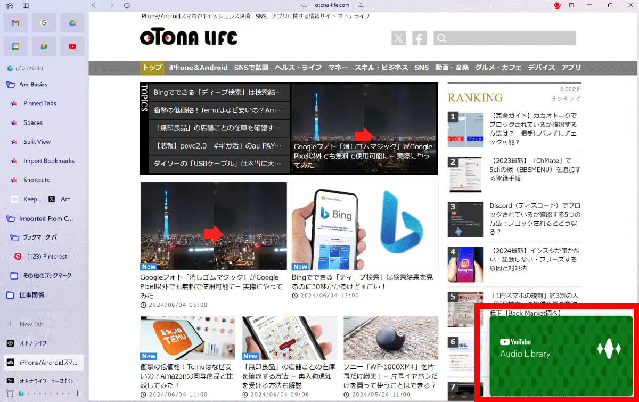
Task: Open the Arc menu icon
Action: click(x=10, y=5)
